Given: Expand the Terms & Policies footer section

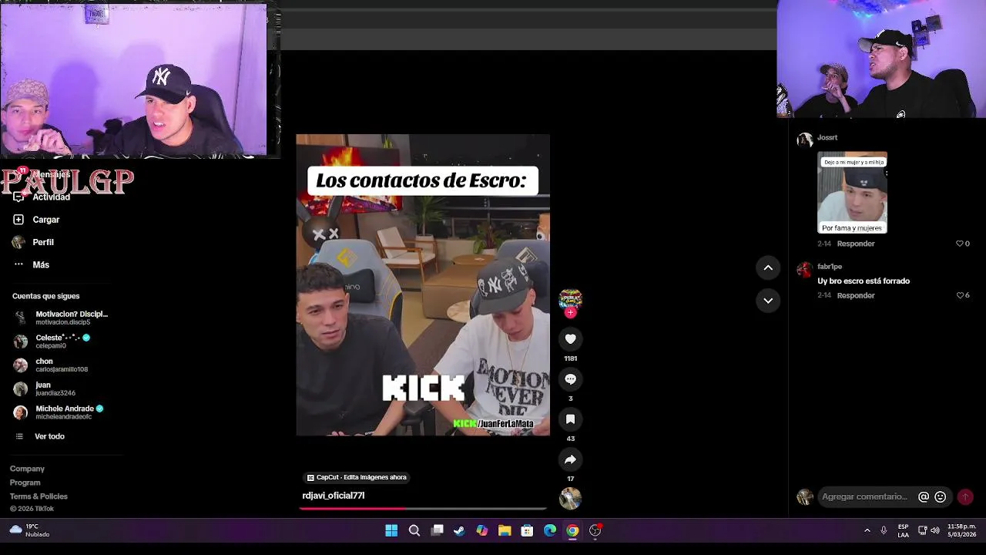Looking at the screenshot, I should (x=39, y=496).
